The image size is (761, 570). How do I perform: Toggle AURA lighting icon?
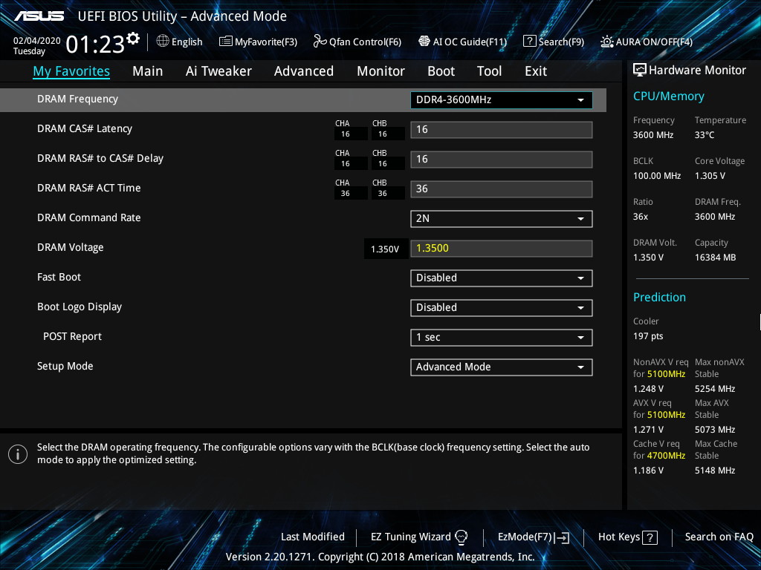pyautogui.click(x=606, y=42)
